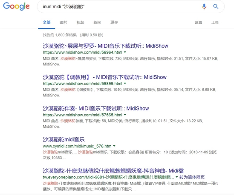Open result 沙漠骆驼~展展与罗罗 MidiShow
Image resolution: width=234 pixels, height=195 pixels.
105,46
